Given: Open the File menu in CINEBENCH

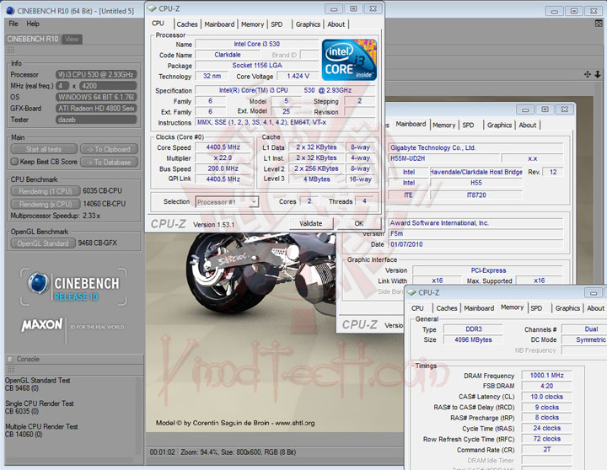Looking at the screenshot, I should (13, 24).
